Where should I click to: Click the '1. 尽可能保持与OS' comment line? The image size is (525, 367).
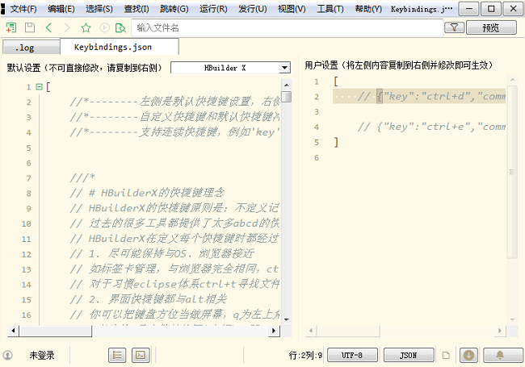coord(162,254)
